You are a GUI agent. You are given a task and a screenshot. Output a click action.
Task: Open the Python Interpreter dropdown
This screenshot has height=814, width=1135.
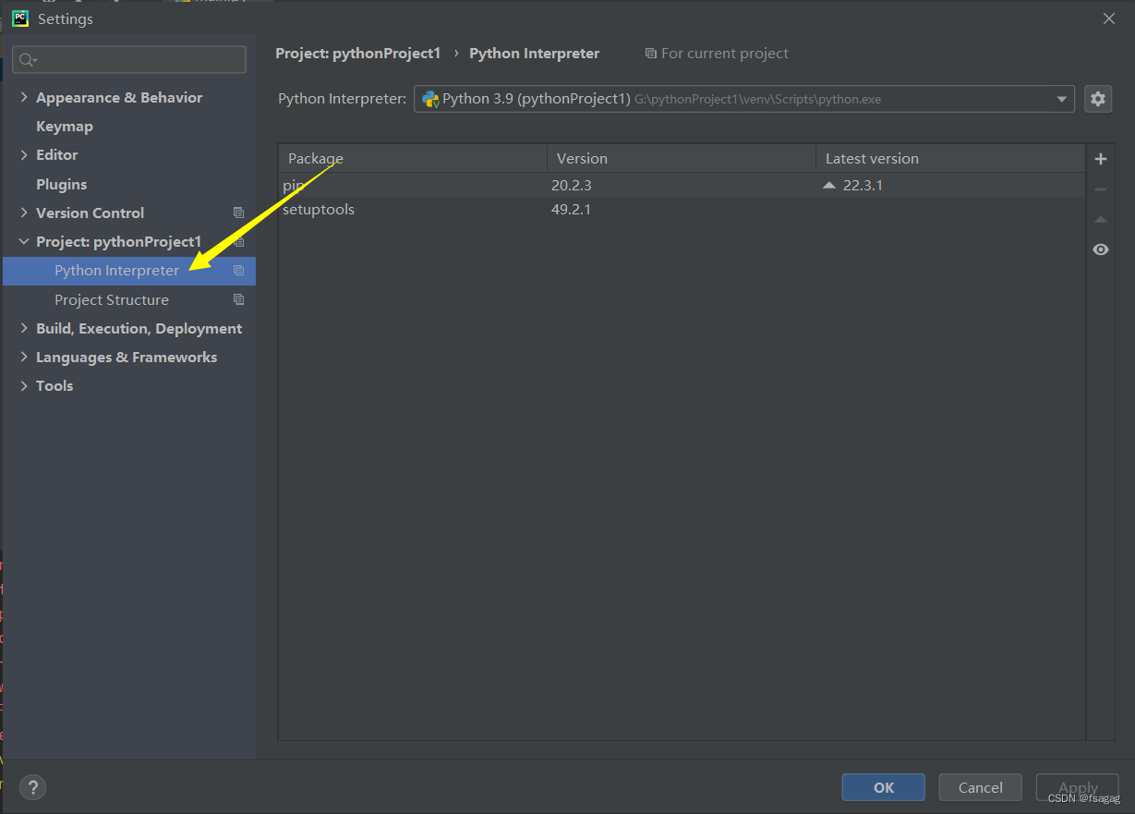1061,99
